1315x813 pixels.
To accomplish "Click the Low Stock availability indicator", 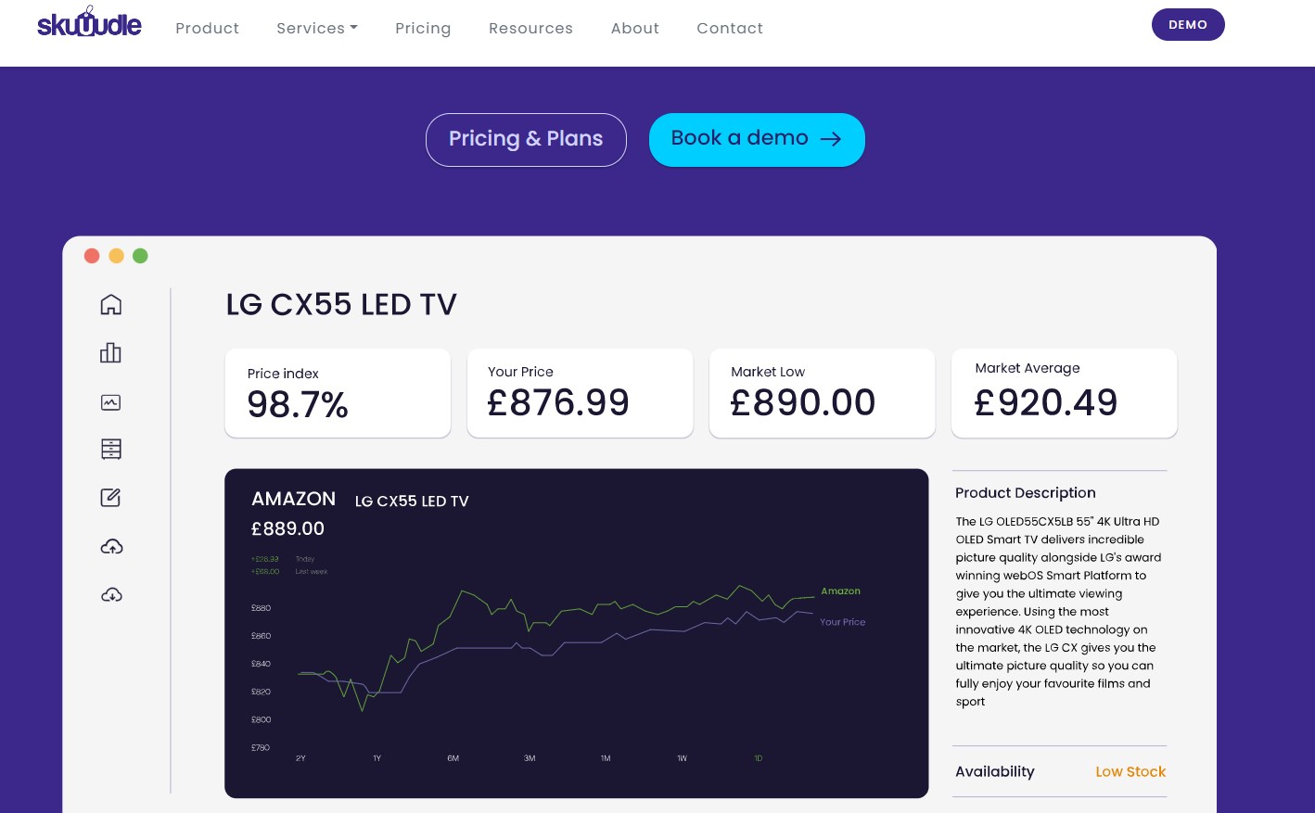I will (1130, 771).
